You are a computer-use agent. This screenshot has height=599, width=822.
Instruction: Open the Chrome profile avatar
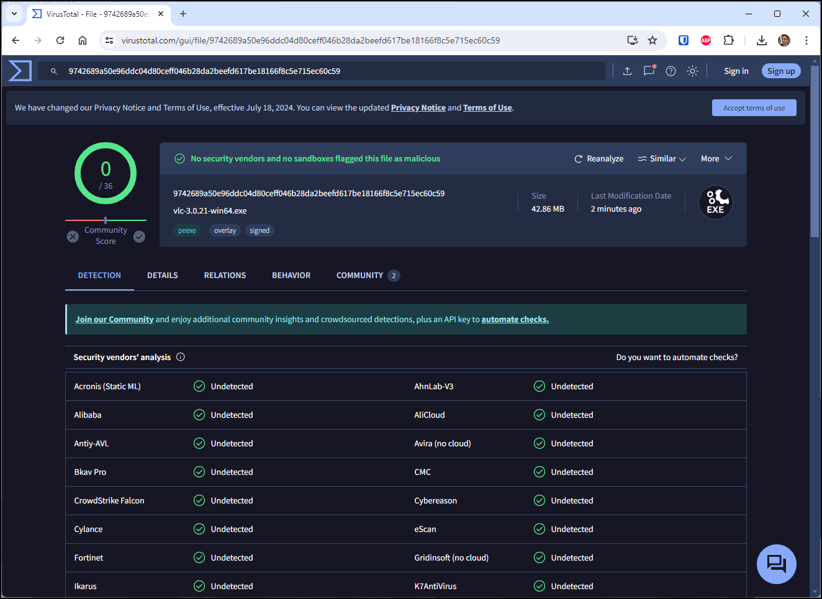tap(784, 40)
